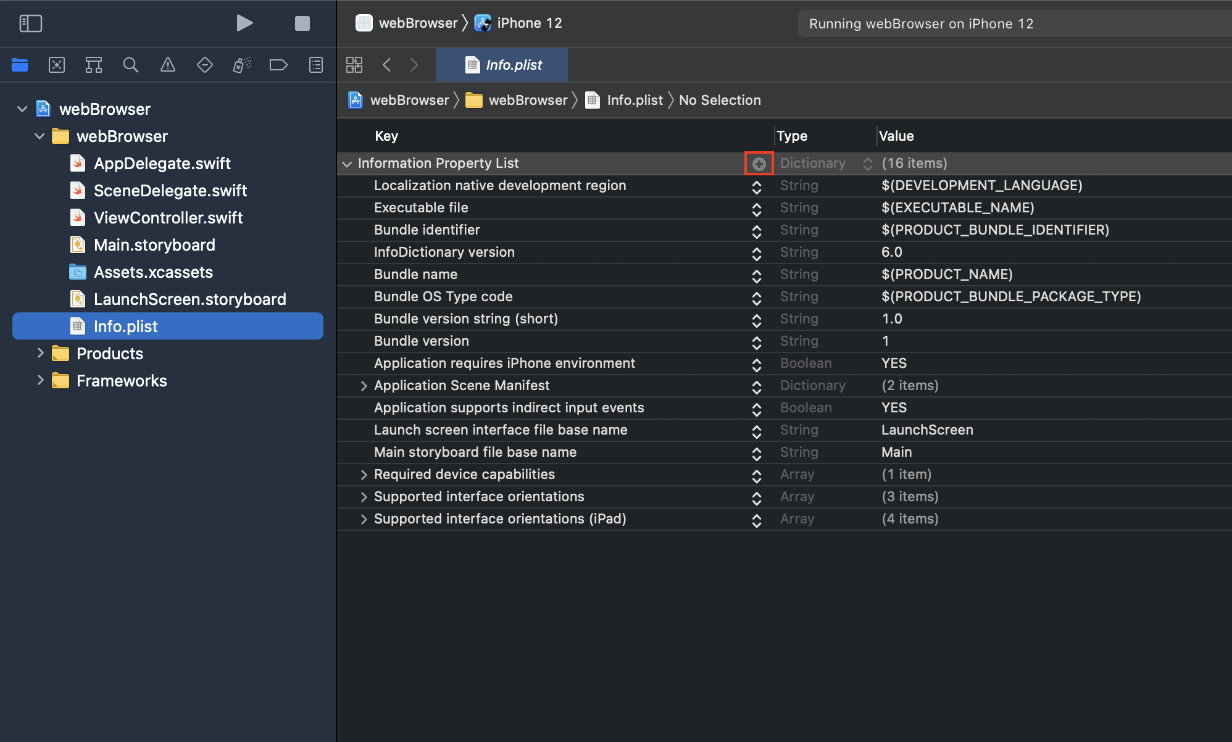The width and height of the screenshot is (1232, 742).
Task: Click webBrowser scheme in toolbar
Action: [407, 23]
